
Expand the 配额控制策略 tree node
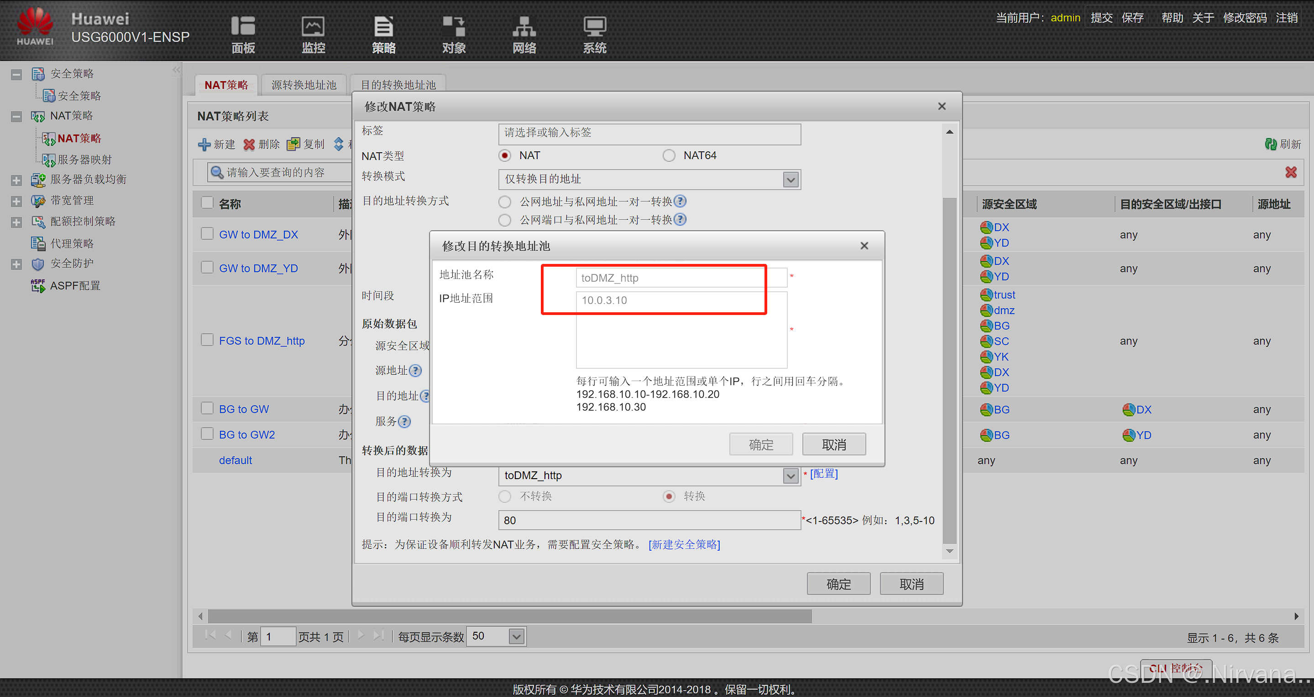click(16, 222)
